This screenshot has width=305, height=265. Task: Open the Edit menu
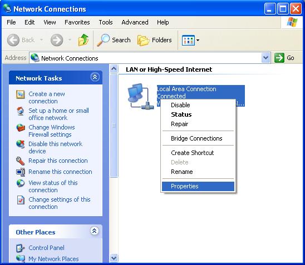pos(29,22)
